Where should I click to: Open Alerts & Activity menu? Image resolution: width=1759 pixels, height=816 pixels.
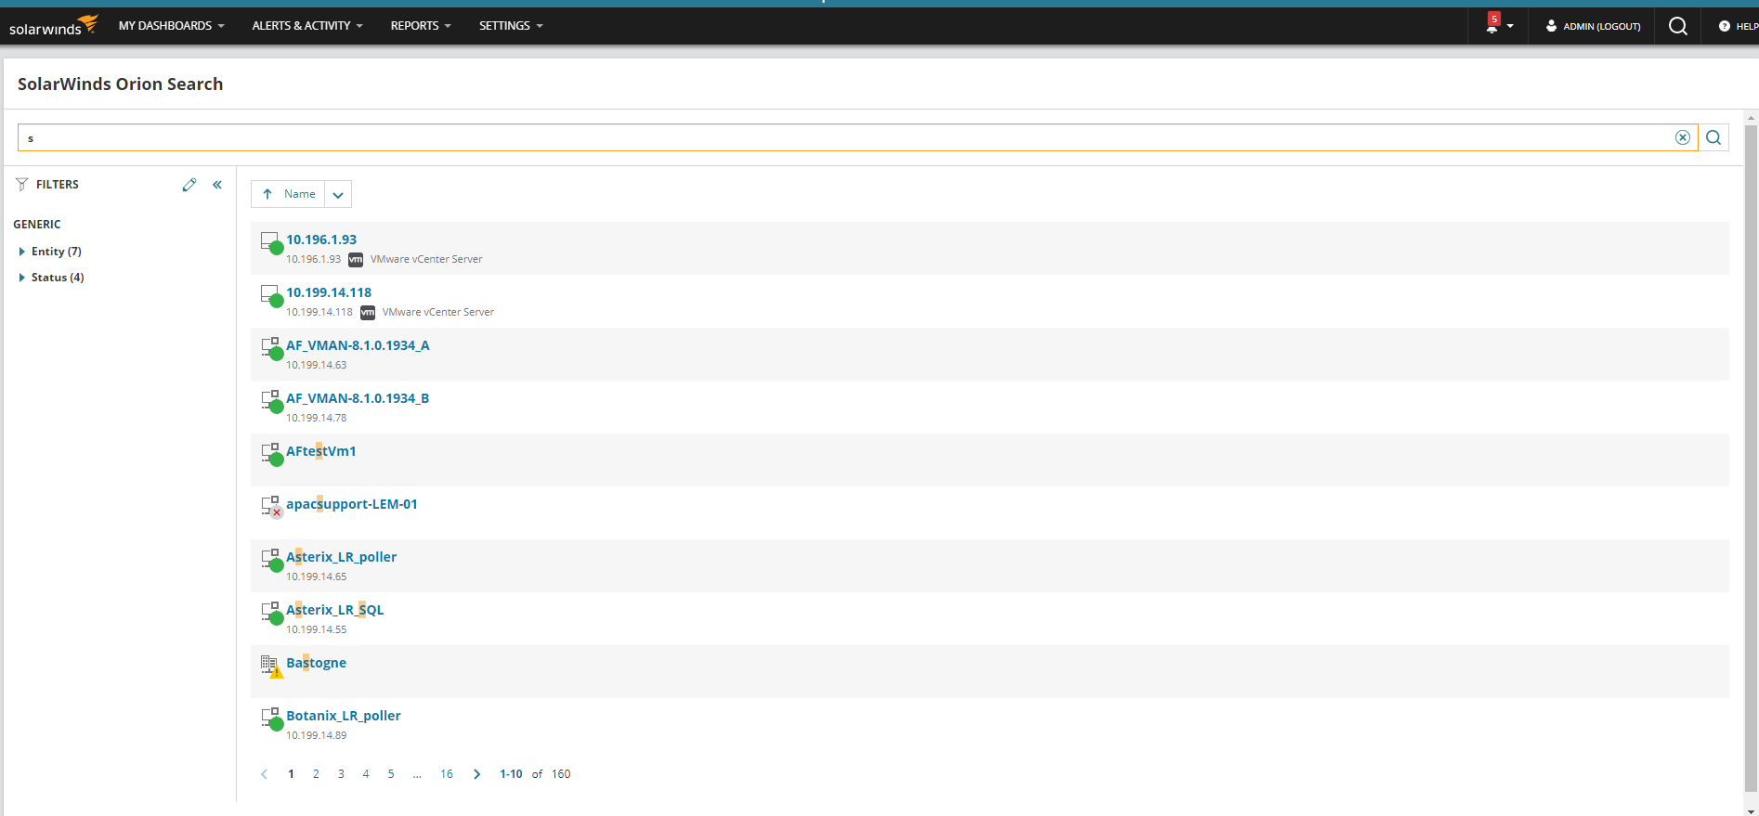307,26
